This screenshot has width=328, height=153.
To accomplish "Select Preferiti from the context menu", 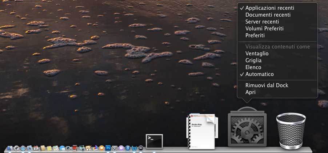I will coord(255,35).
